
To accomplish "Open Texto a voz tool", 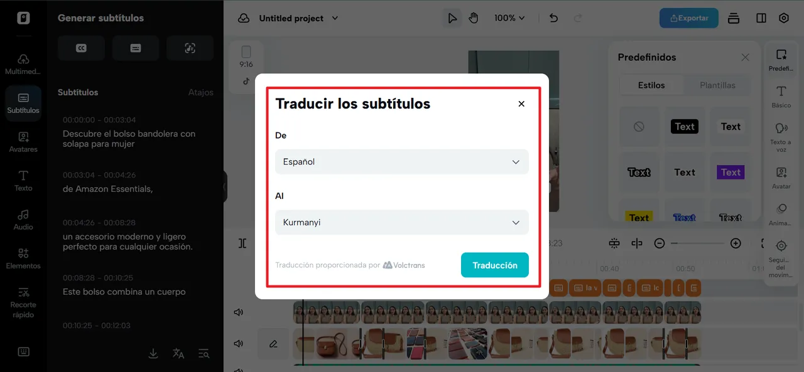I will point(781,137).
